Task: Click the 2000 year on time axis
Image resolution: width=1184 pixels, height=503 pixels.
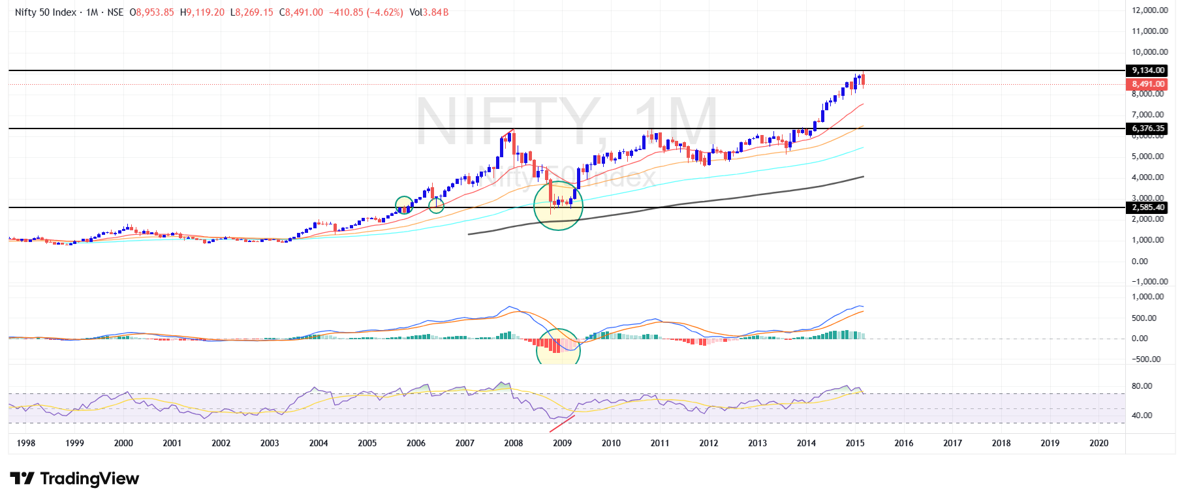Action: (x=123, y=443)
